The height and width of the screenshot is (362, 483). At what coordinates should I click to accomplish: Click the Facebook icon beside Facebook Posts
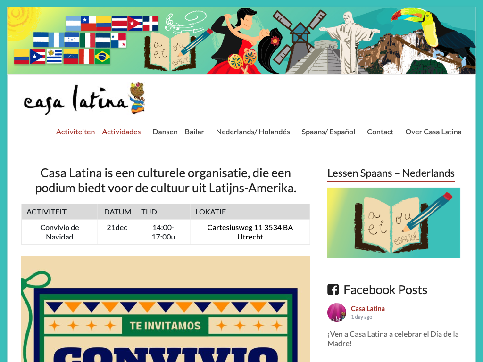click(333, 290)
